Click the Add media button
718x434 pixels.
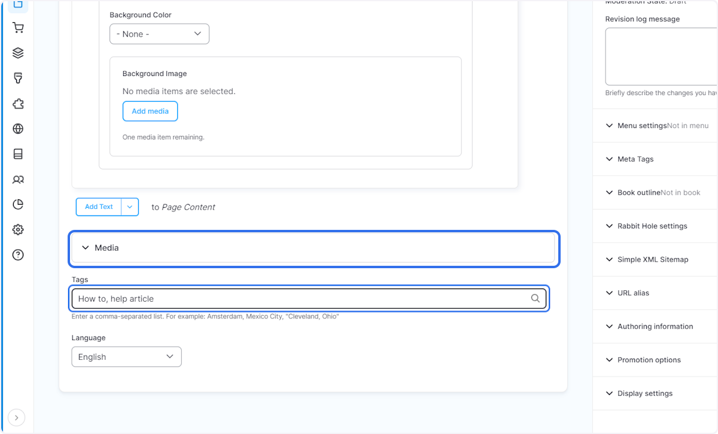[150, 111]
